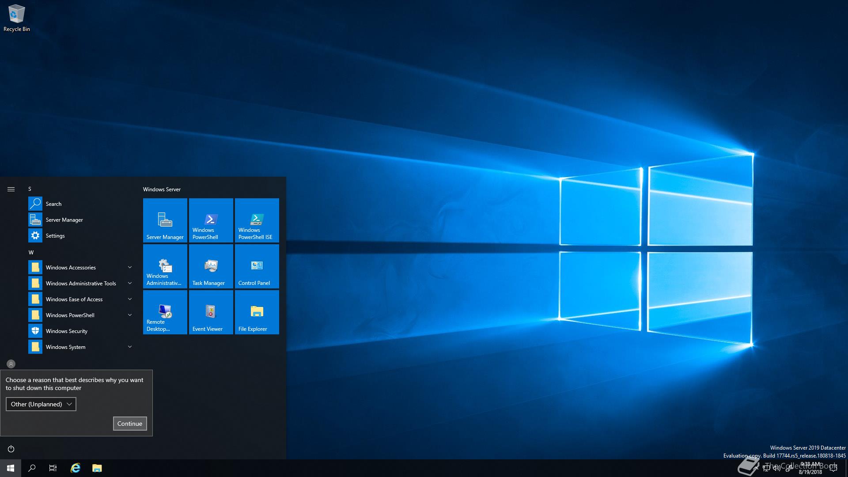Screen dimensions: 848x477
Task: Click the Start button on the taskbar
Action: coord(11,468)
